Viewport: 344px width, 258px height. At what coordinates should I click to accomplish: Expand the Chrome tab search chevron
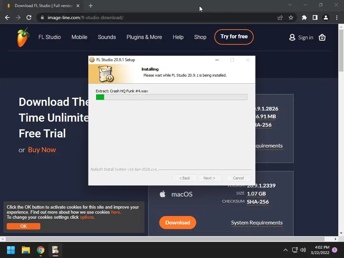290,5
